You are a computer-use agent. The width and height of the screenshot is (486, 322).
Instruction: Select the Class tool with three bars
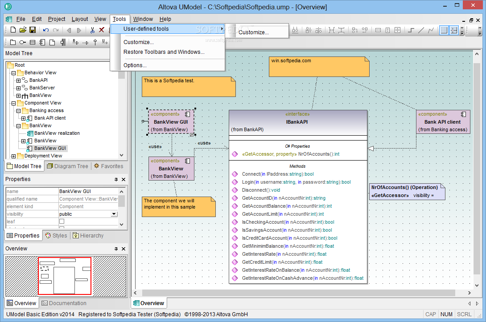pos(33,42)
